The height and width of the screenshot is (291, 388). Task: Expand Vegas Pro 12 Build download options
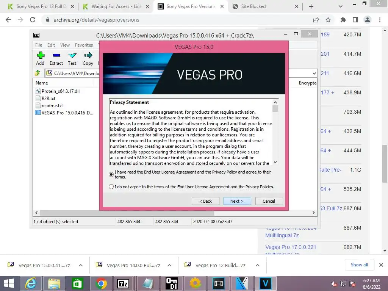click(258, 265)
